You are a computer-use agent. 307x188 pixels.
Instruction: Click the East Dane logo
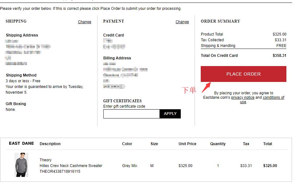point(21,144)
